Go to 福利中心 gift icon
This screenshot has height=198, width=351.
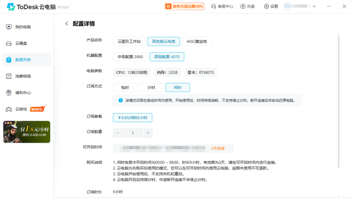tap(9, 93)
